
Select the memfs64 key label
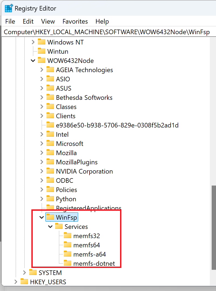point(87,245)
